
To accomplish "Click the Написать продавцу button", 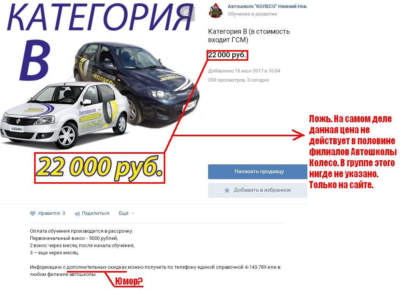I will [257, 172].
